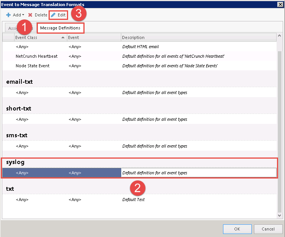Click the scrollbar up arrow
The width and height of the screenshot is (285, 237).
coord(280,36)
